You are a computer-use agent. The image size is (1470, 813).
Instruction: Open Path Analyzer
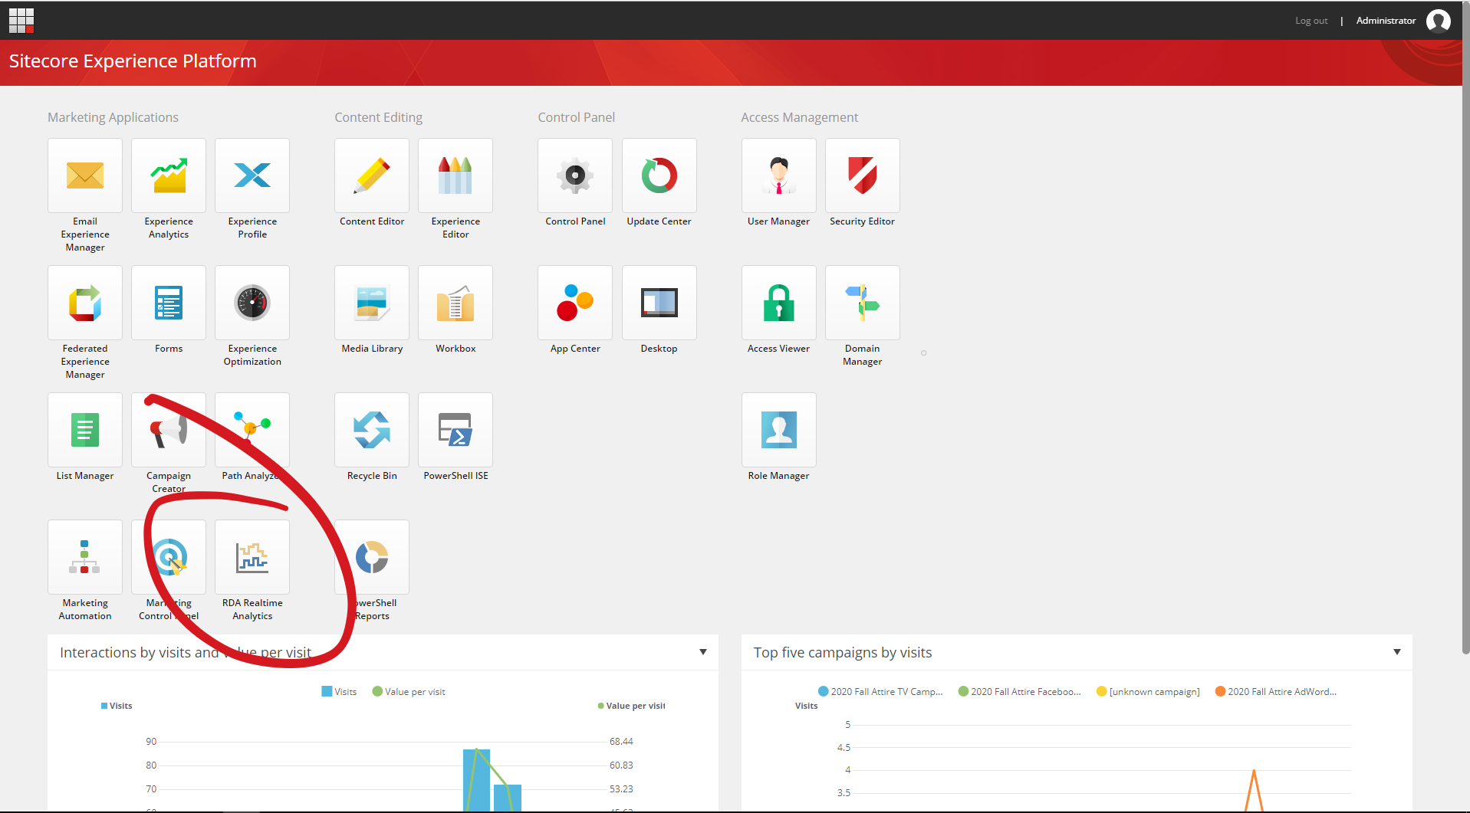(252, 430)
